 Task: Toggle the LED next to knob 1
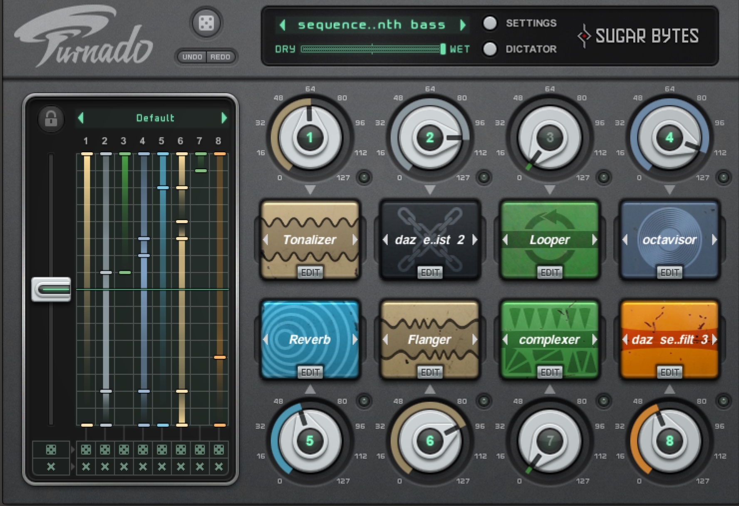[364, 178]
